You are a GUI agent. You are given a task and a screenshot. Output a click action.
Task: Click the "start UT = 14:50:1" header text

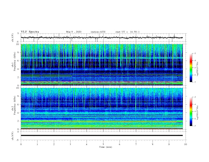tap(127, 32)
